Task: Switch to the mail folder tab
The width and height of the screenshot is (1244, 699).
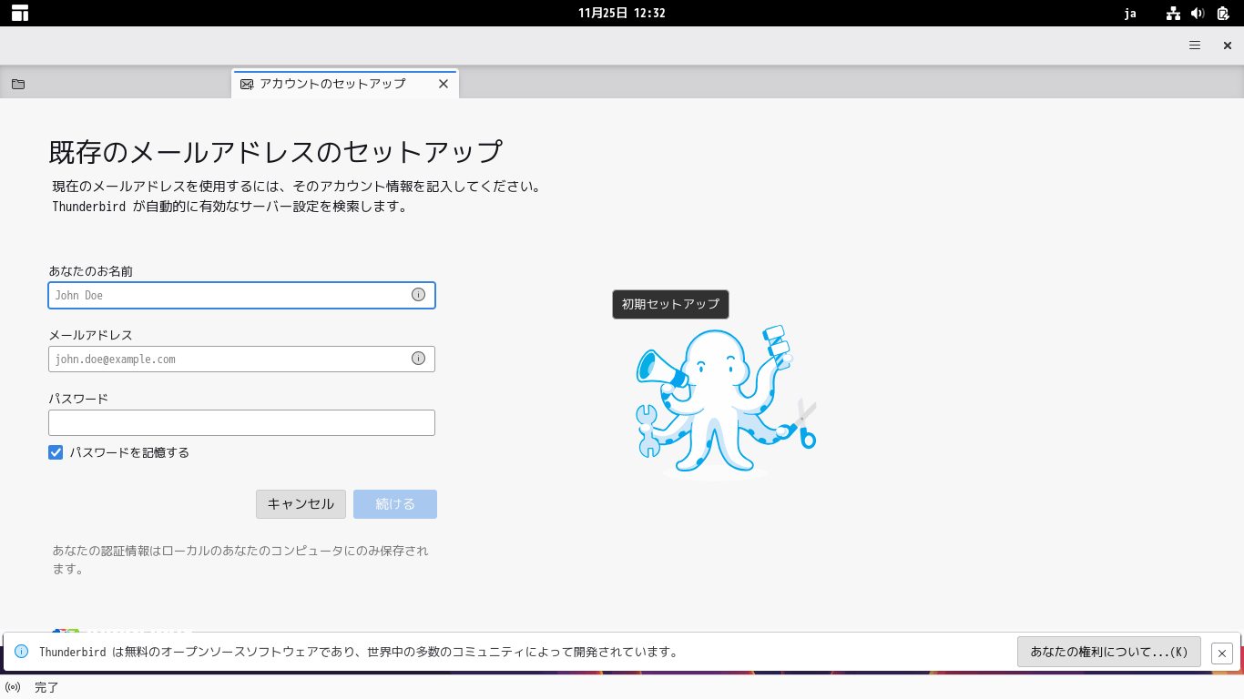Action: tap(18, 84)
